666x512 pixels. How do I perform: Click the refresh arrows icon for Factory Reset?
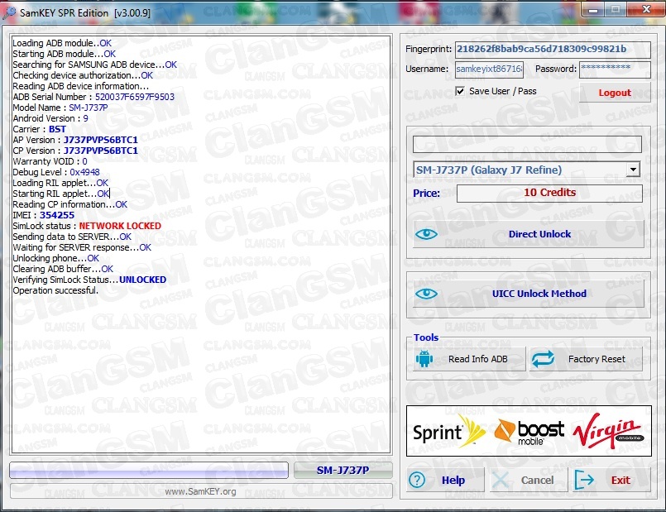pos(543,359)
